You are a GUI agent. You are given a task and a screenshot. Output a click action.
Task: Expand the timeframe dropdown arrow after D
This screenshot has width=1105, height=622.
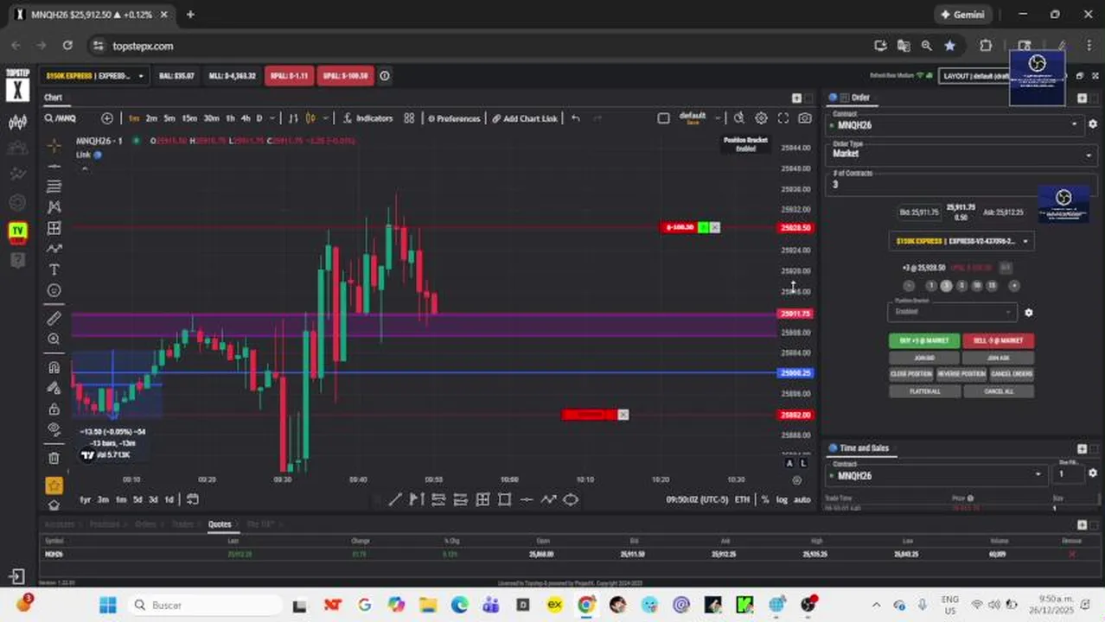coord(272,118)
